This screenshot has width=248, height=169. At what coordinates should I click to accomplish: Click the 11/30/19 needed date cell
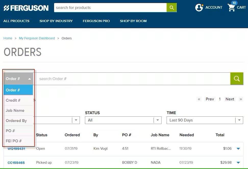[185, 148]
